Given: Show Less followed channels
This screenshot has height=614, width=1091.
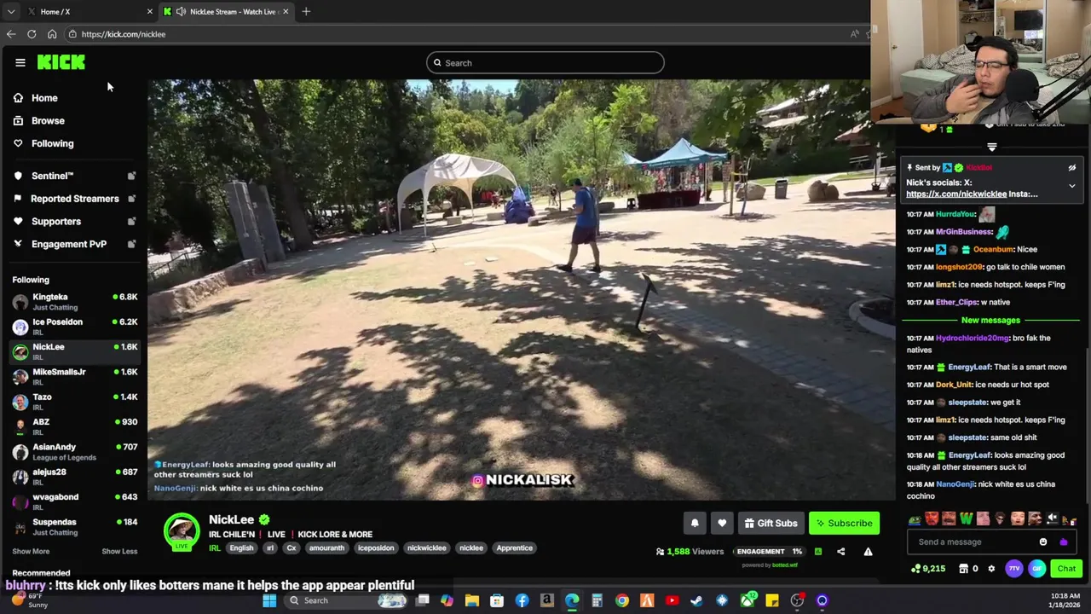Looking at the screenshot, I should (119, 551).
